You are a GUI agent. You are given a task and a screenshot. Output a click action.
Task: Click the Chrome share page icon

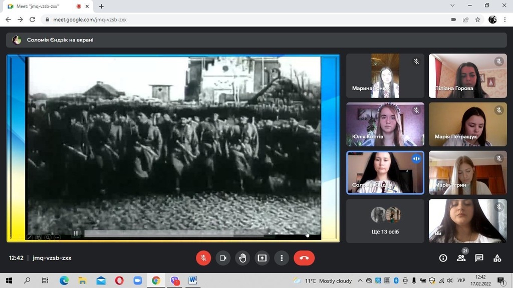pyautogui.click(x=465, y=19)
